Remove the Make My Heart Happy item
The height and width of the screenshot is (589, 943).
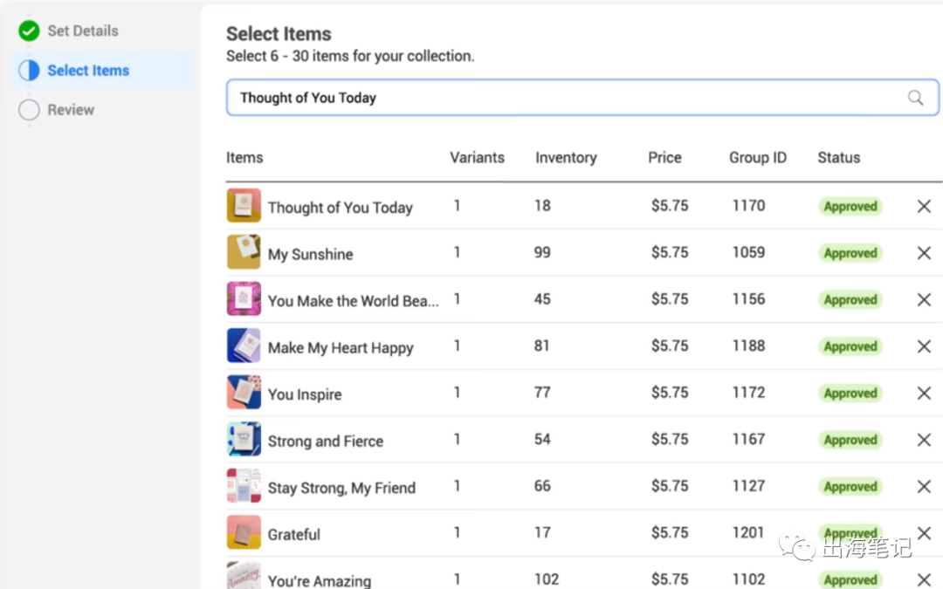tap(924, 346)
